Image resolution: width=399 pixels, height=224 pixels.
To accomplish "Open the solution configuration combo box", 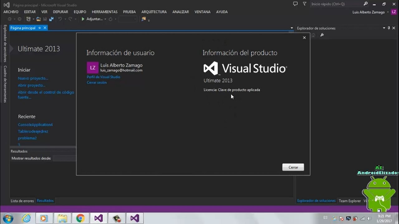I will tap(127, 19).
